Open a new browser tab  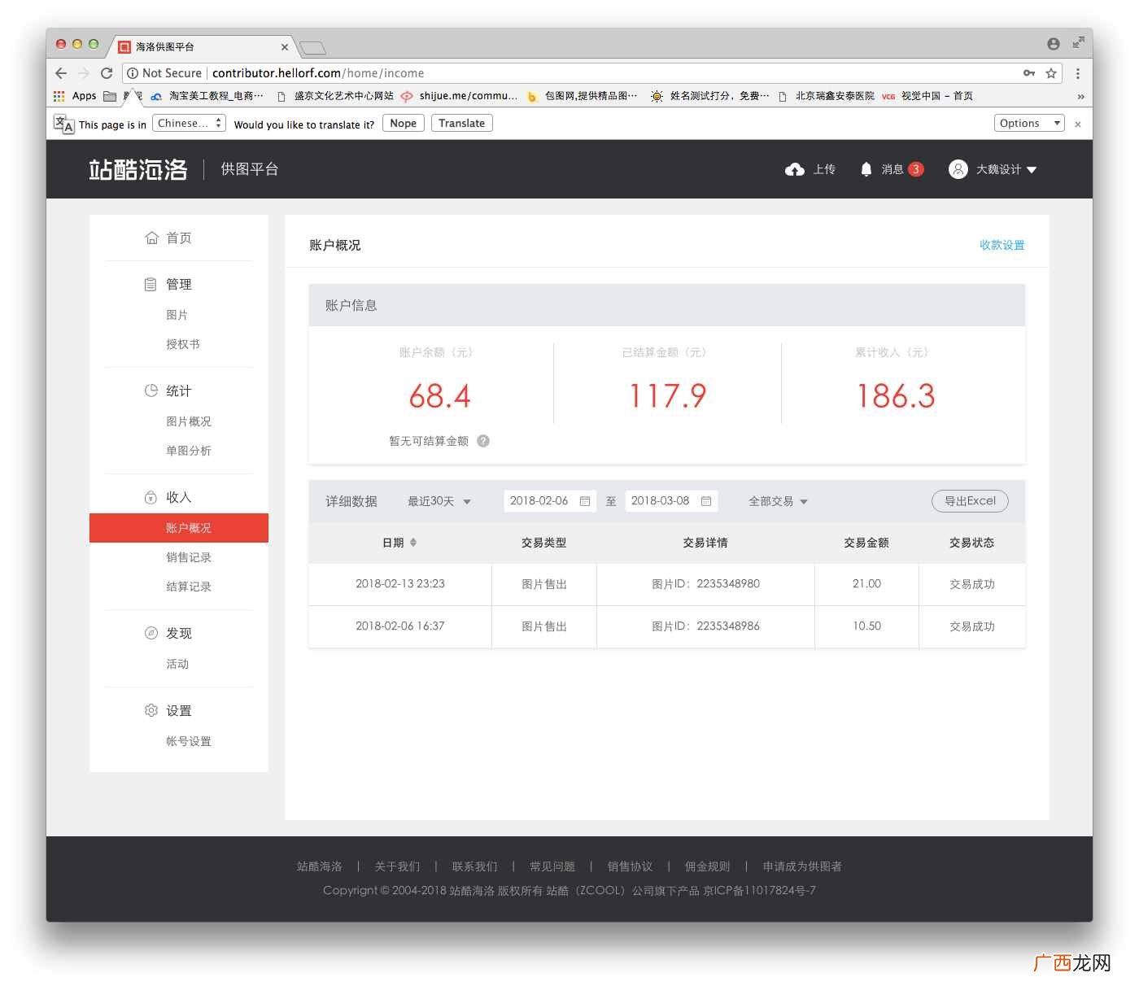tap(312, 47)
